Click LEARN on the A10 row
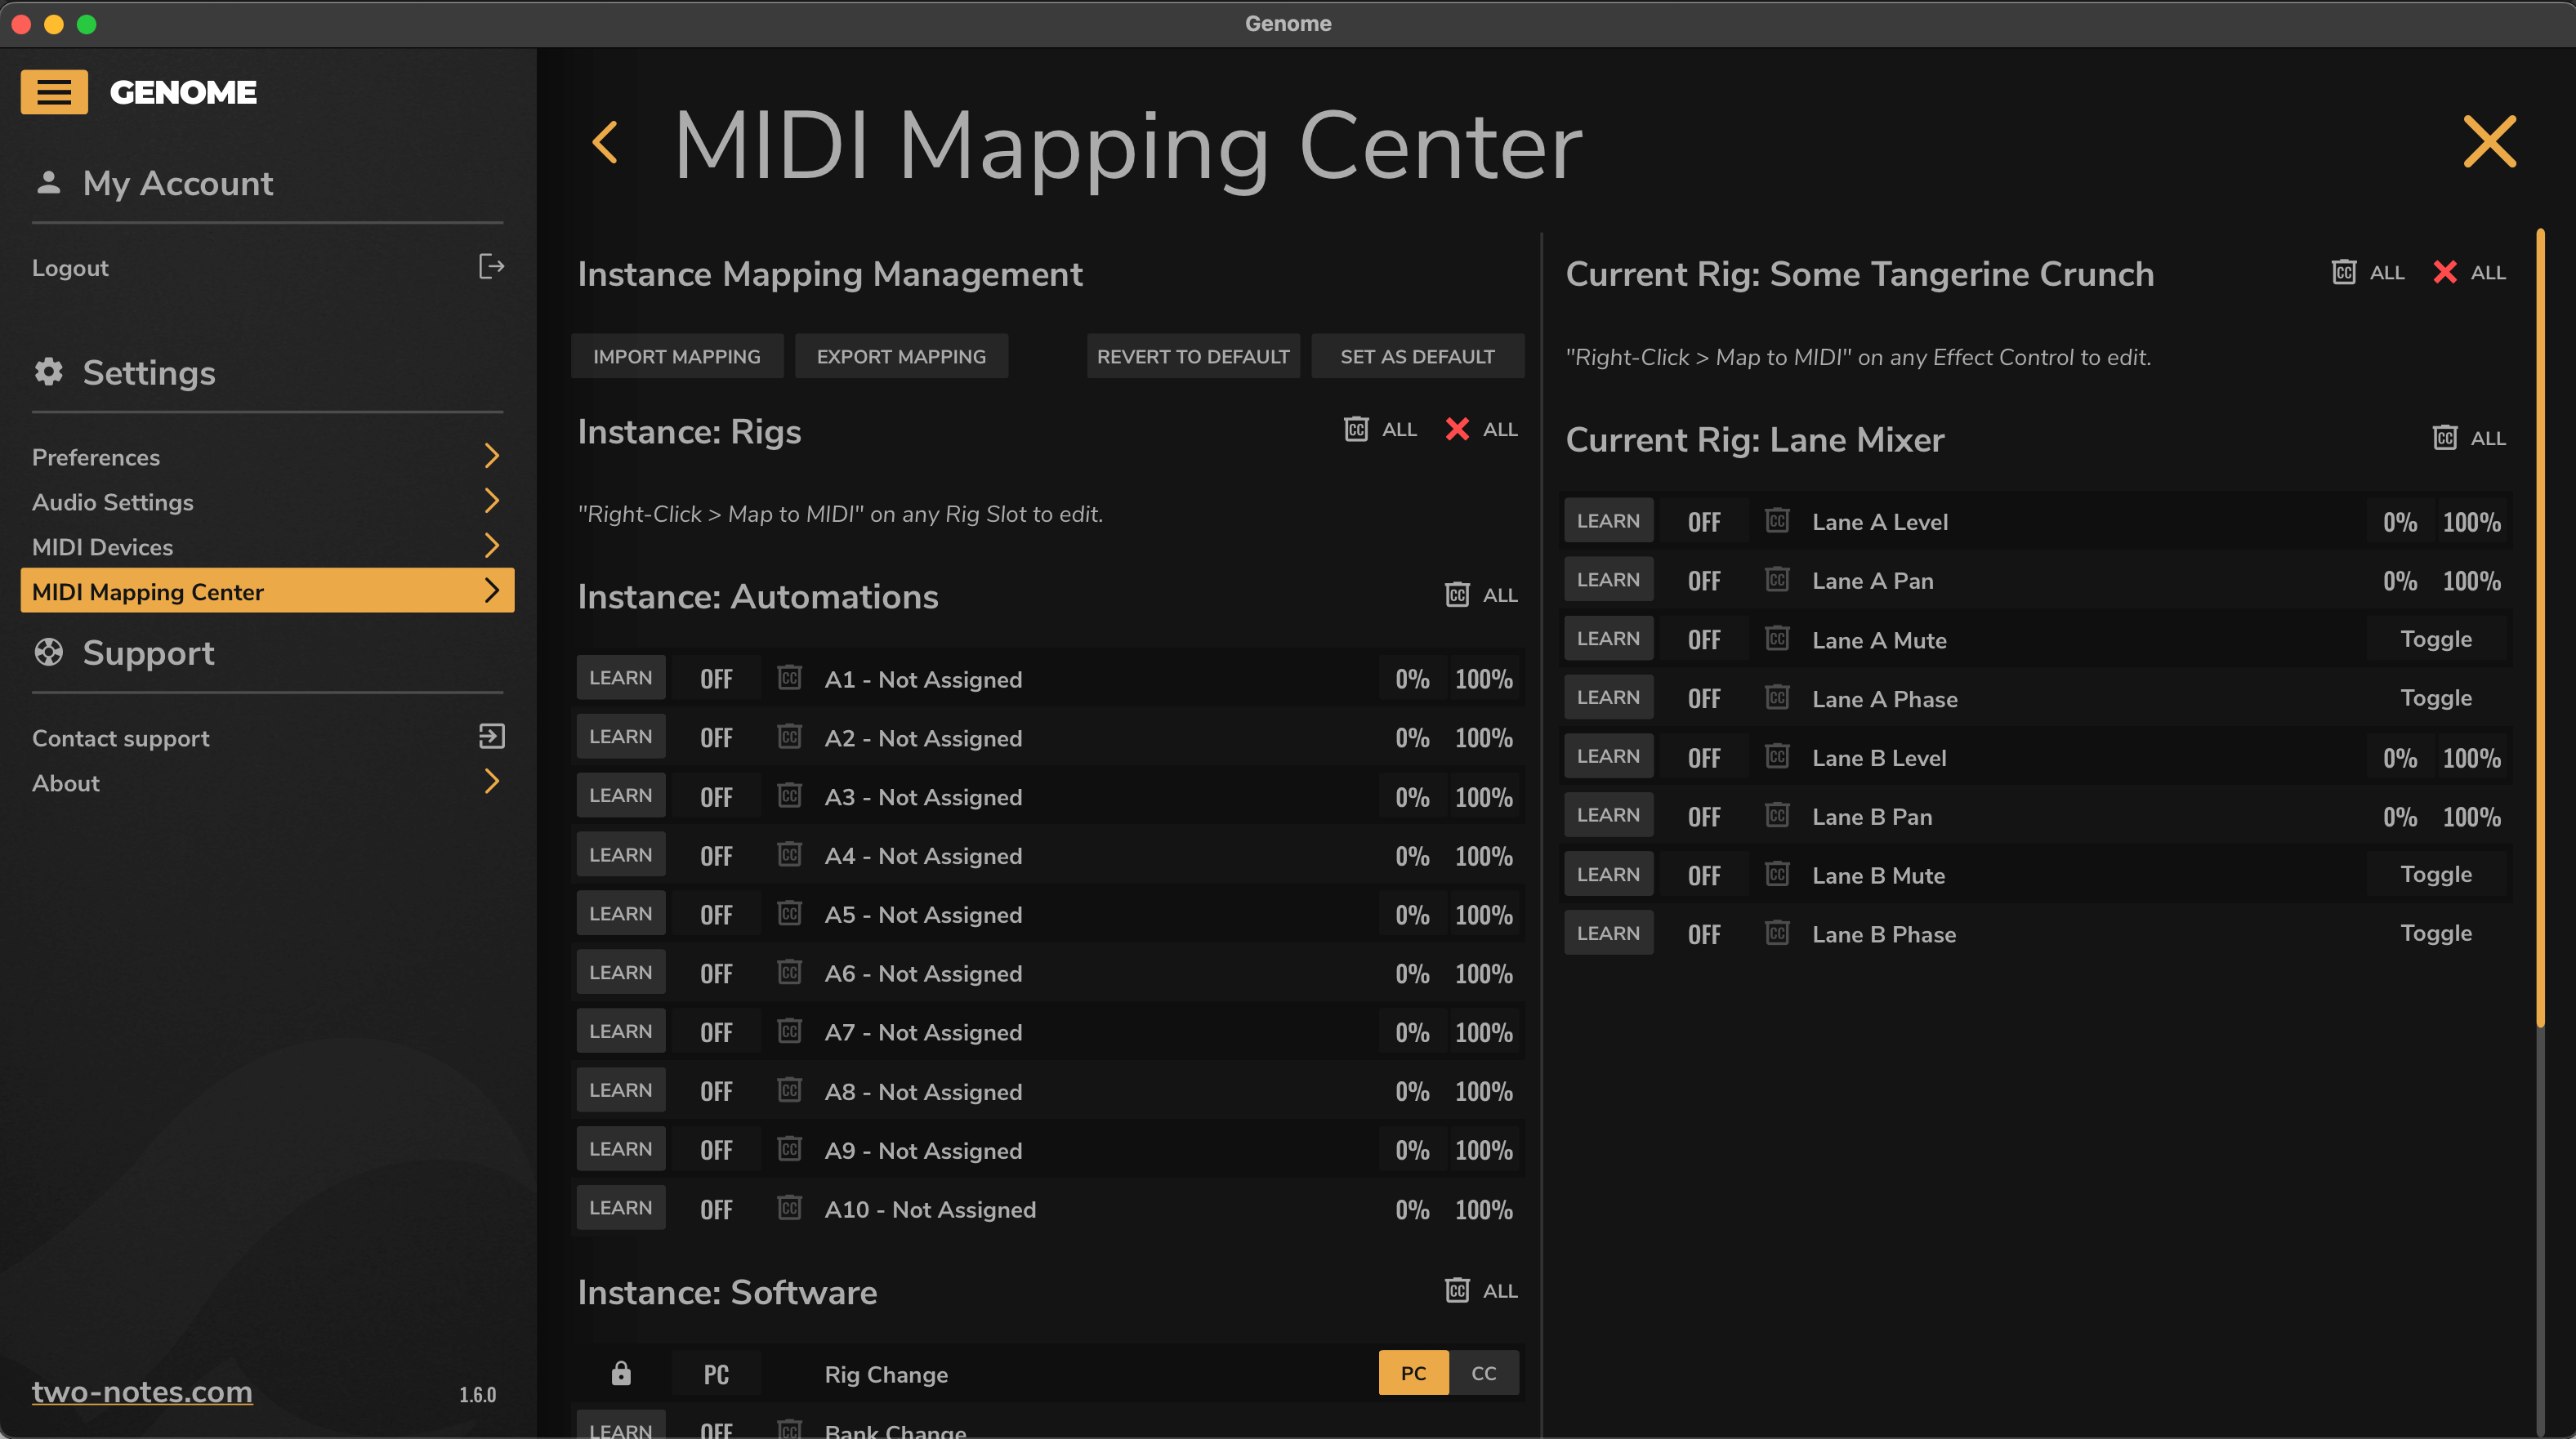Screen dimensions: 2576x1439 click(x=620, y=1208)
